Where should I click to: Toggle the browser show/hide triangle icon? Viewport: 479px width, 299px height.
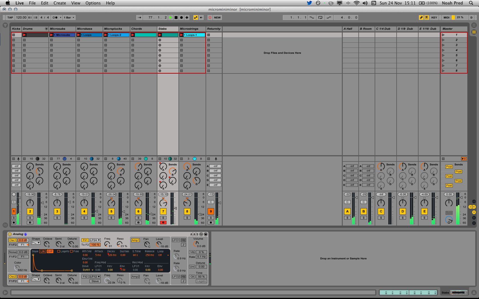[5, 25]
